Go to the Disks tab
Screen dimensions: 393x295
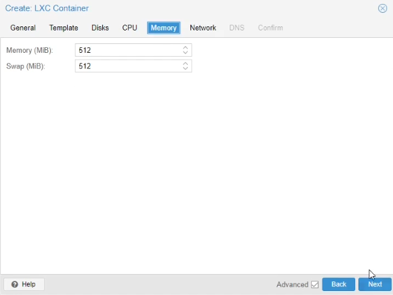click(x=100, y=28)
